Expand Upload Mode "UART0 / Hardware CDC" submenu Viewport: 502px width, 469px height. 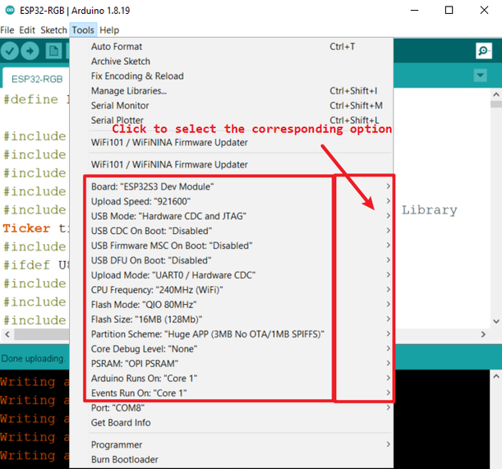[231, 275]
